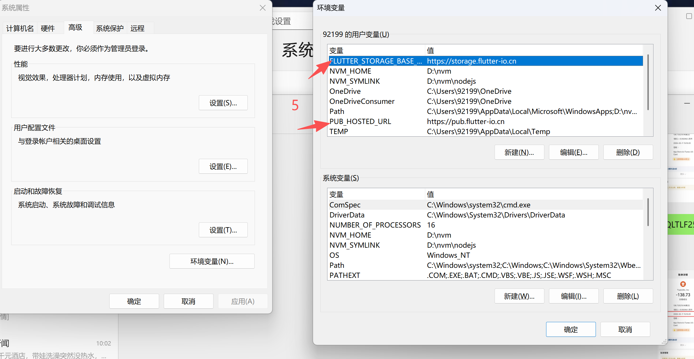Select ComSpec system variable row
694x359 pixels.
(345, 205)
